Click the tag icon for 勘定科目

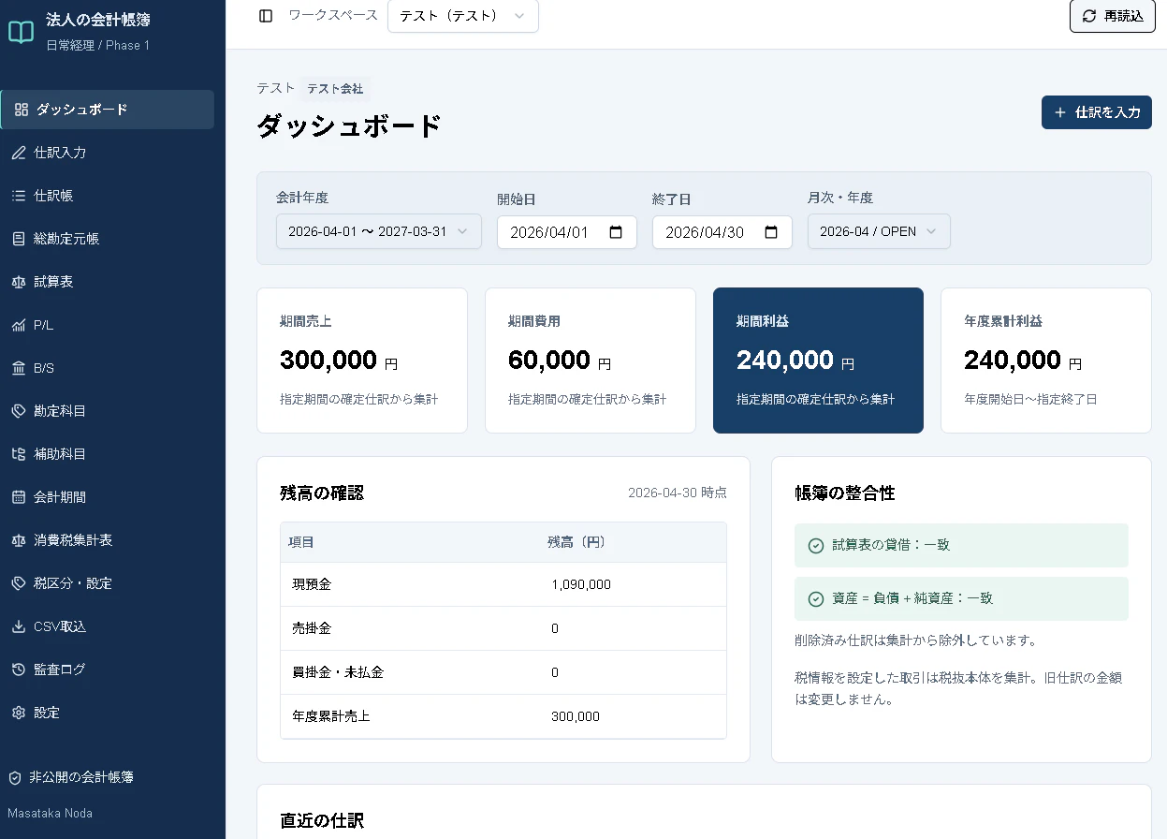coord(19,411)
